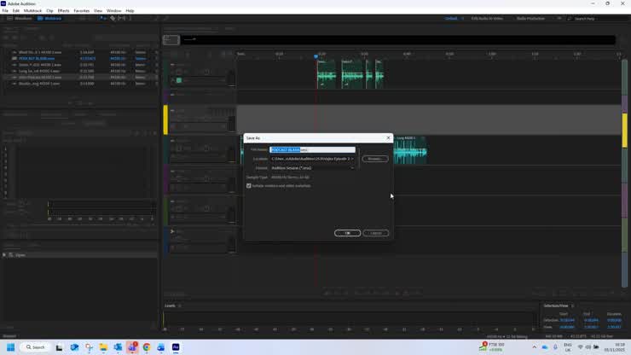
Task: Click the green record-arm button on track 1
Action: pos(179,80)
